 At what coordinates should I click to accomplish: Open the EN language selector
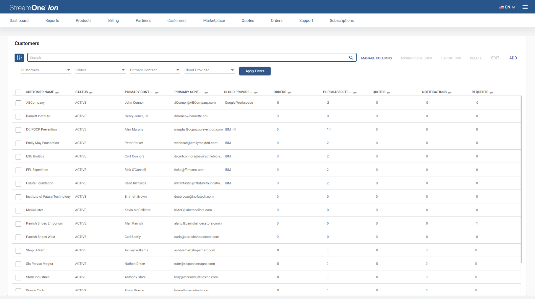(x=507, y=7)
